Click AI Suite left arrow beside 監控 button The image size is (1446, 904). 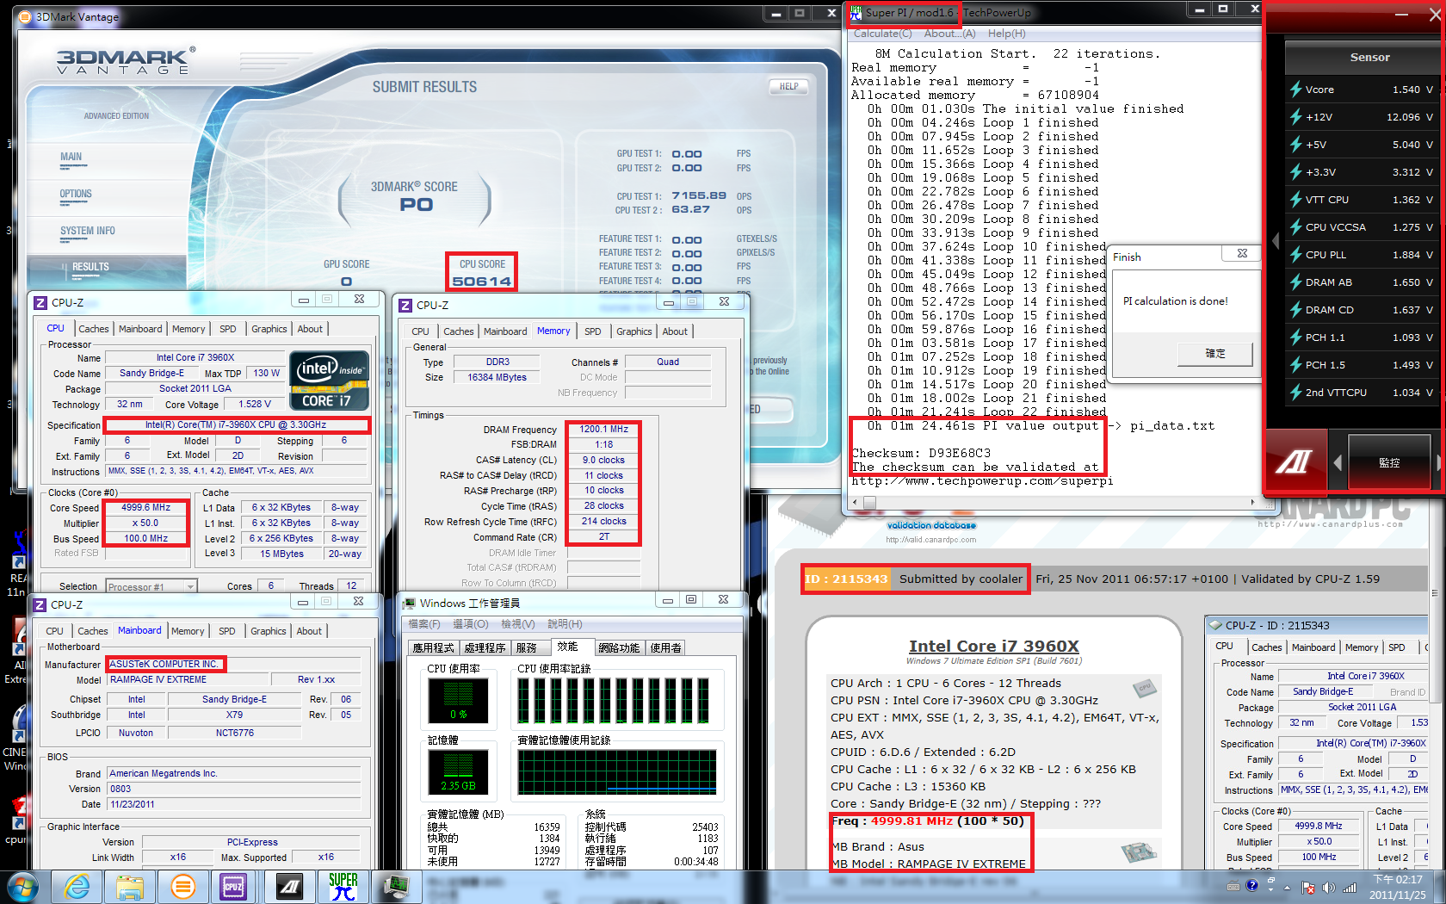click(x=1338, y=462)
